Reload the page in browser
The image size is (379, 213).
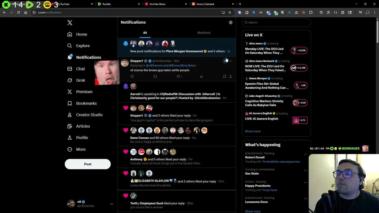tap(18, 12)
